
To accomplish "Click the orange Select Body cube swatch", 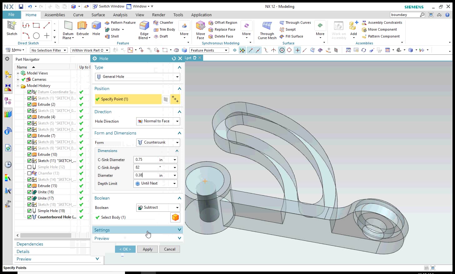I will (x=175, y=217).
